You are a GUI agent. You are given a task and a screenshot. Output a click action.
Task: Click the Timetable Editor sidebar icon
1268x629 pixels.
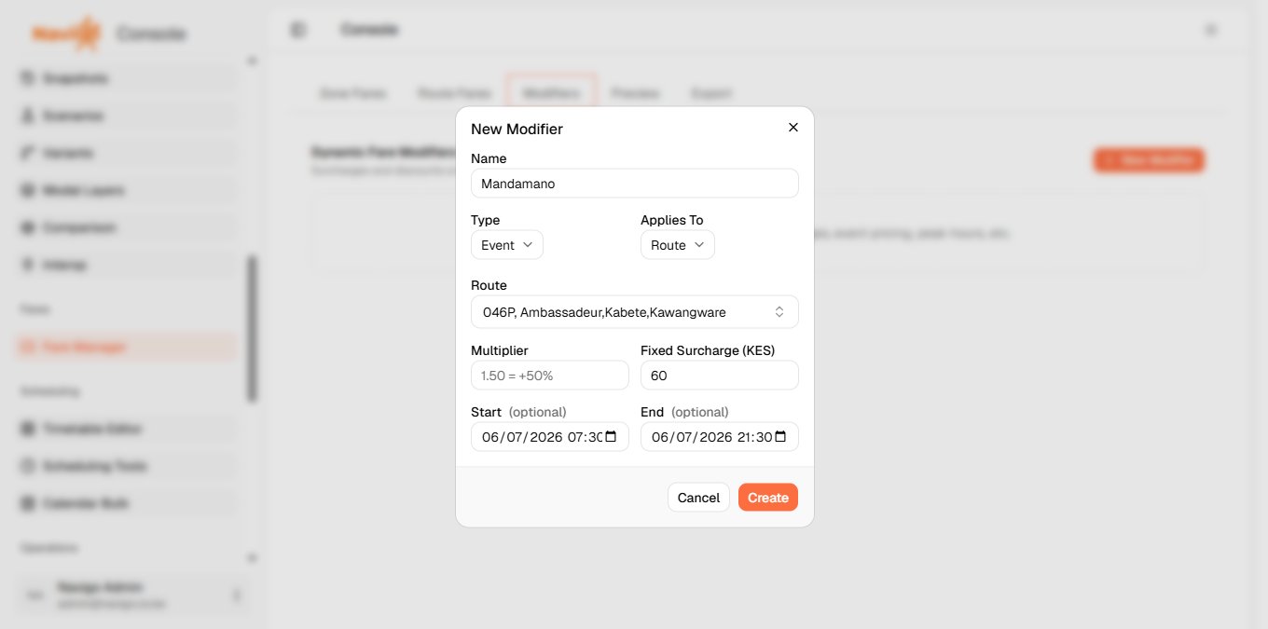[x=28, y=429]
